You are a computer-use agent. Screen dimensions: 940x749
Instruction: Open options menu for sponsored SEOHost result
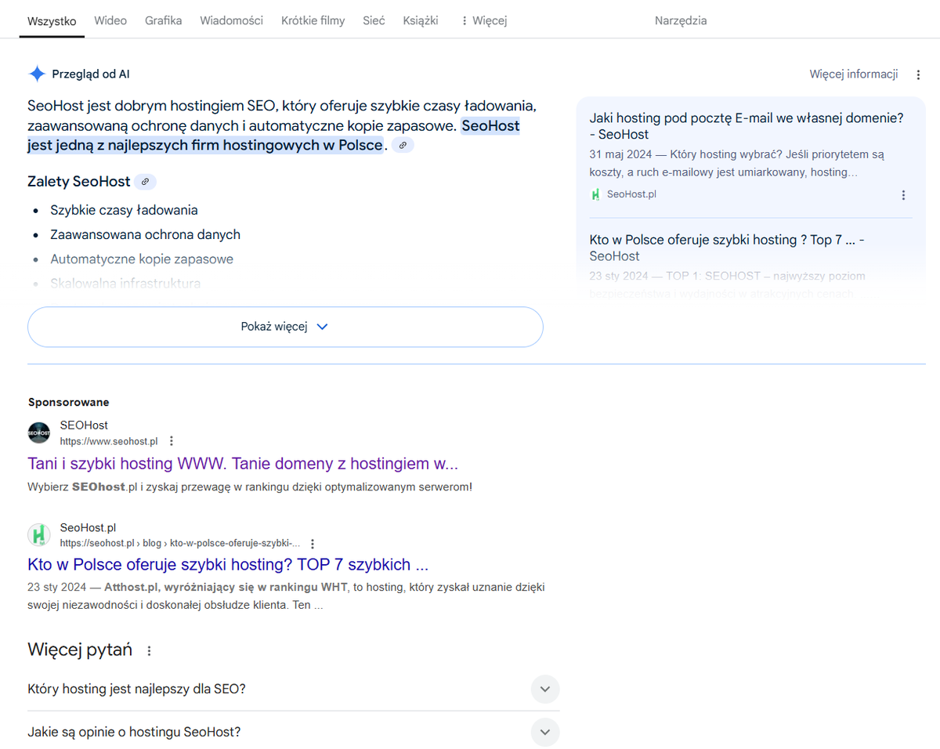(172, 441)
